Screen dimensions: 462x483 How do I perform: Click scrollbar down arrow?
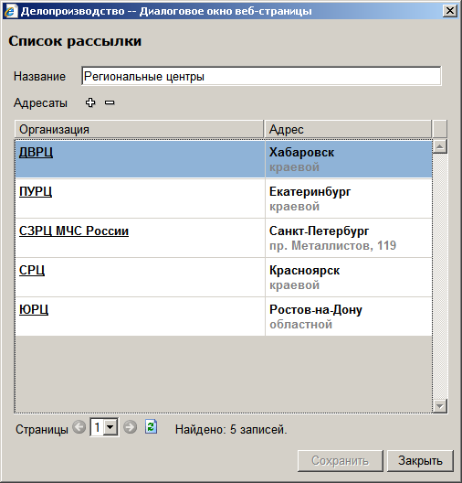point(439,405)
